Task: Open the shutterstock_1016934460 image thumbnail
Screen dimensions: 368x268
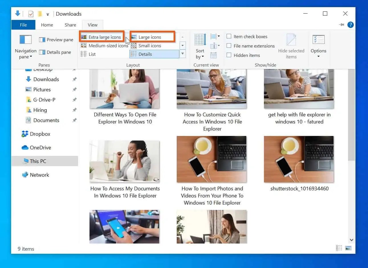Action: pos(298,159)
